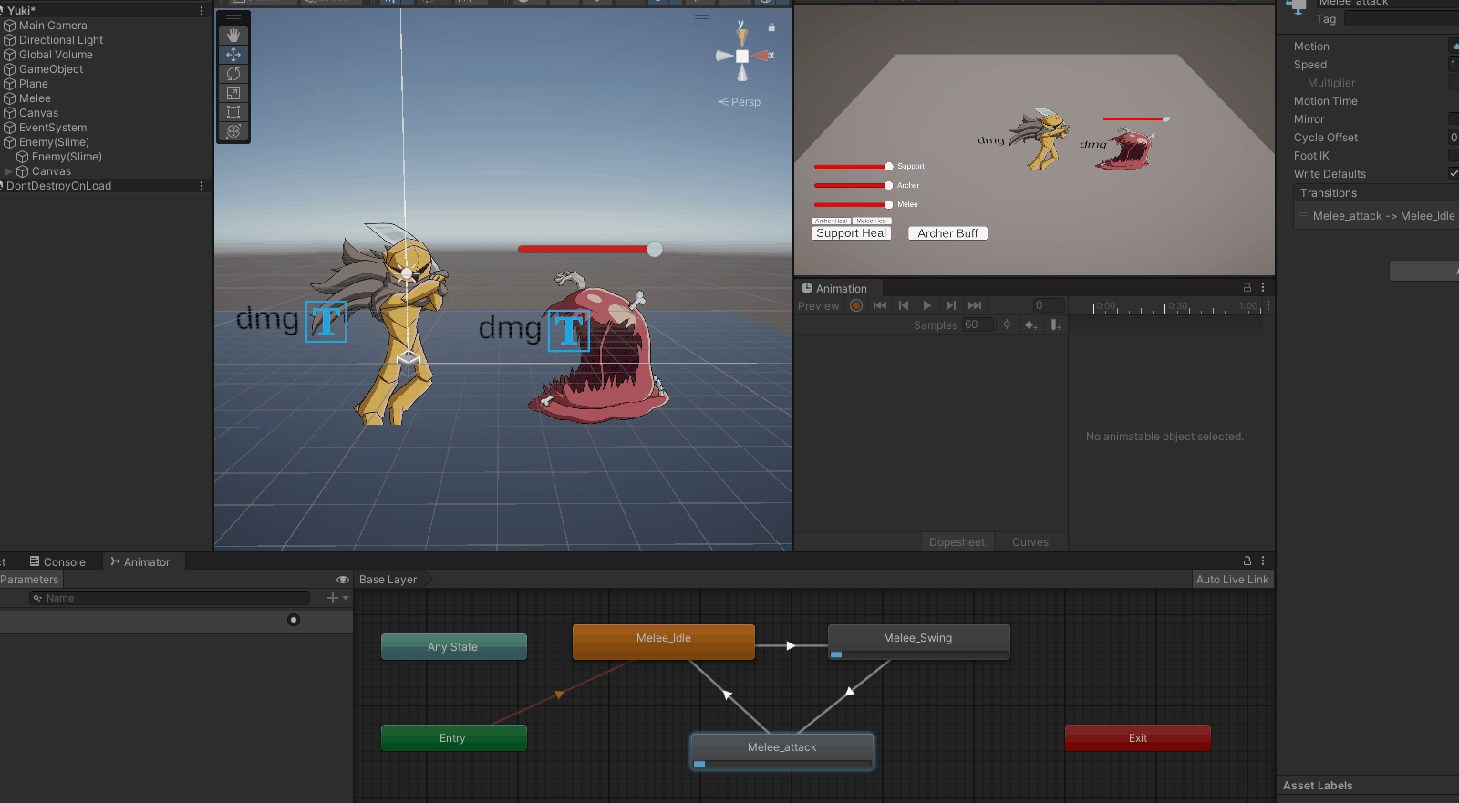This screenshot has width=1459, height=803.
Task: Play the animation clip preview
Action: click(927, 305)
